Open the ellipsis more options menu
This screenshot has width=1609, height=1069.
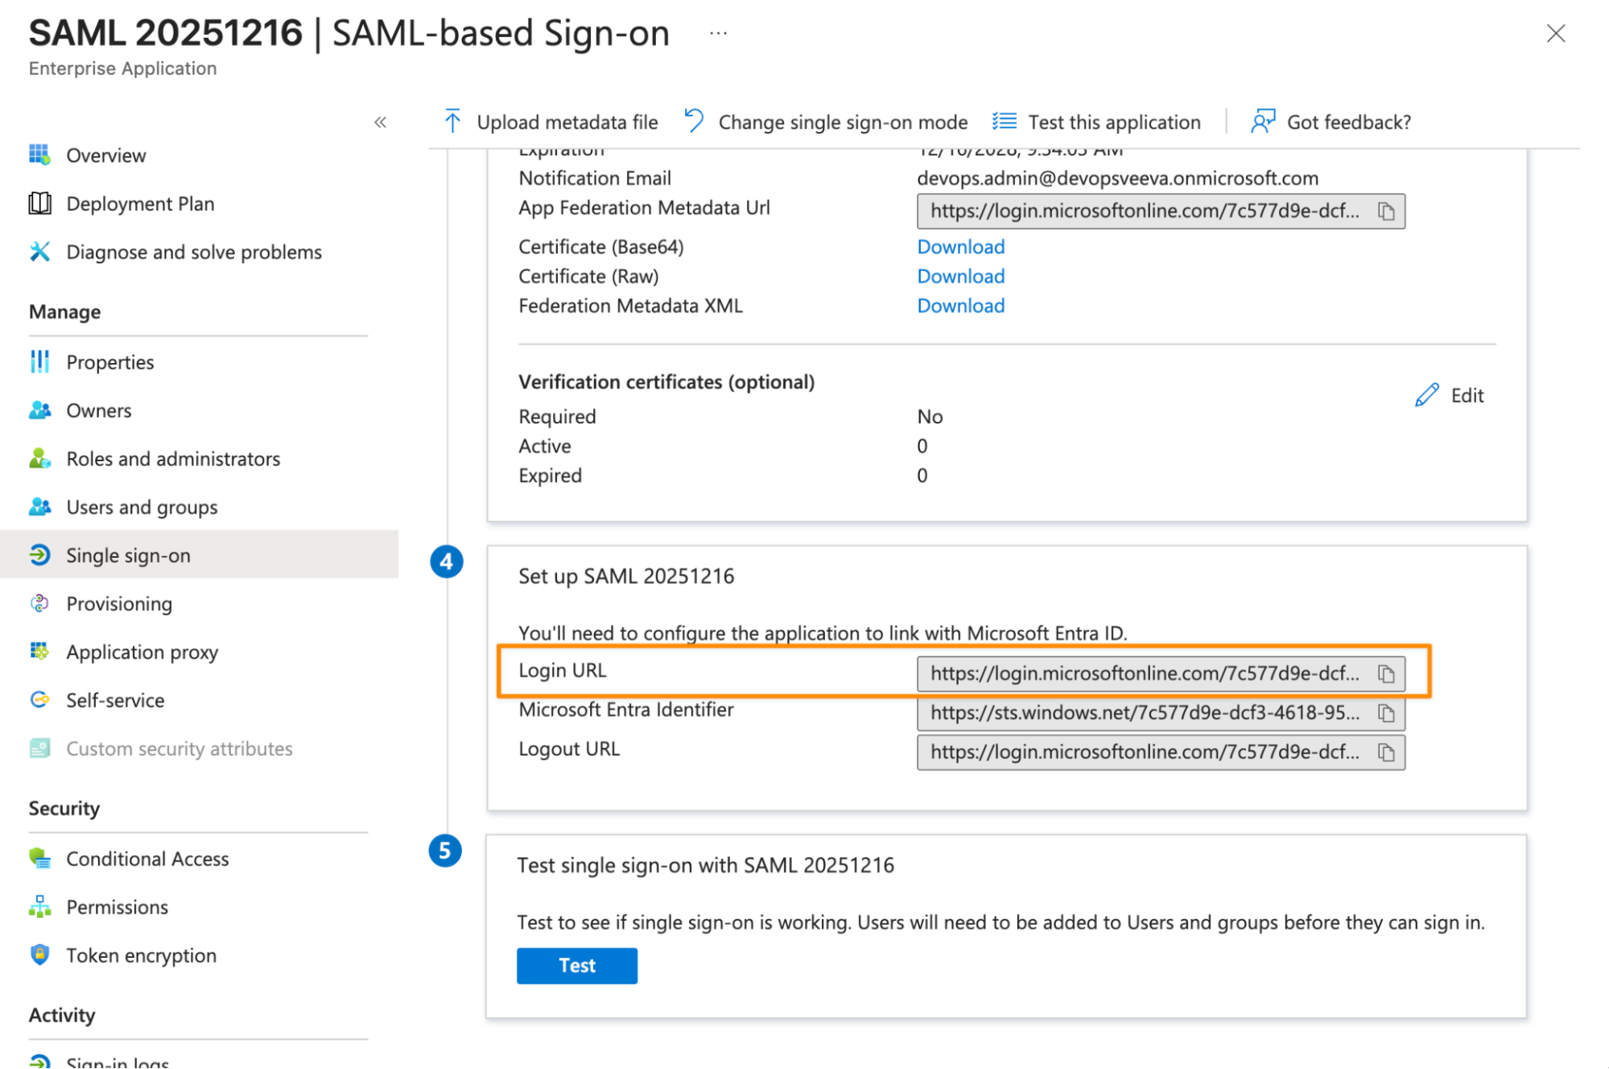(718, 34)
